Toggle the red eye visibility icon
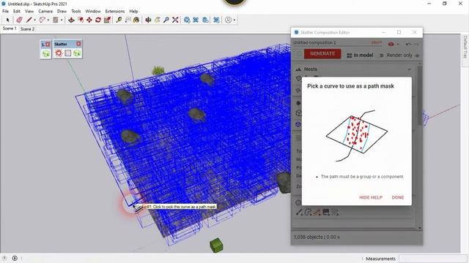469x263 pixels. tap(391, 44)
